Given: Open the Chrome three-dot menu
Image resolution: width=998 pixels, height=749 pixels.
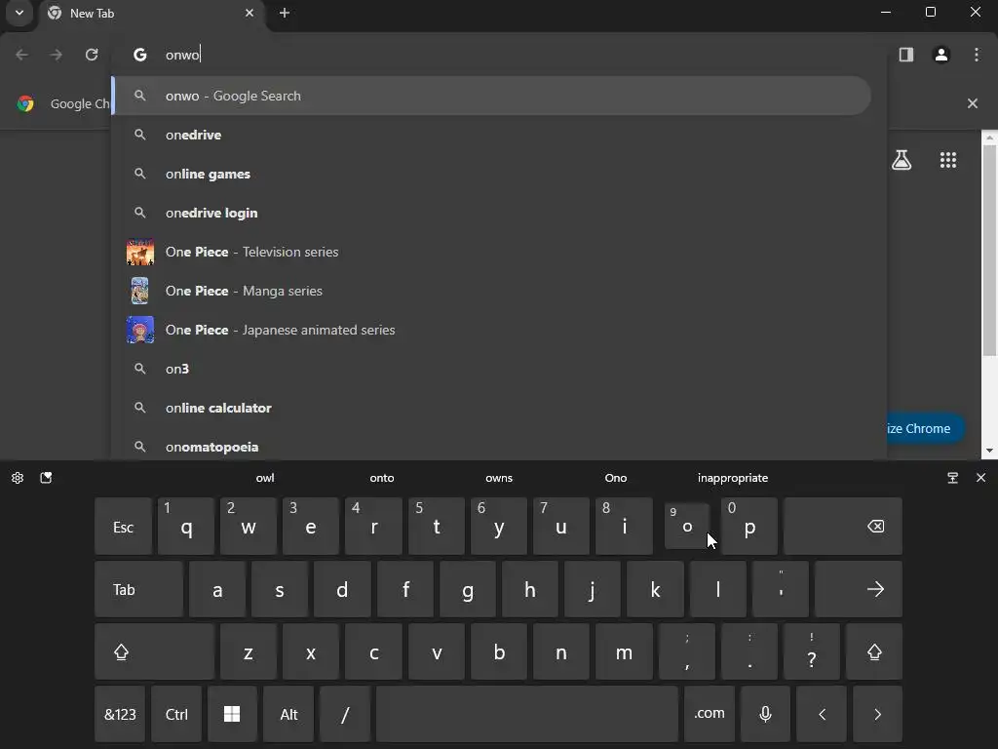Looking at the screenshot, I should pyautogui.click(x=977, y=55).
